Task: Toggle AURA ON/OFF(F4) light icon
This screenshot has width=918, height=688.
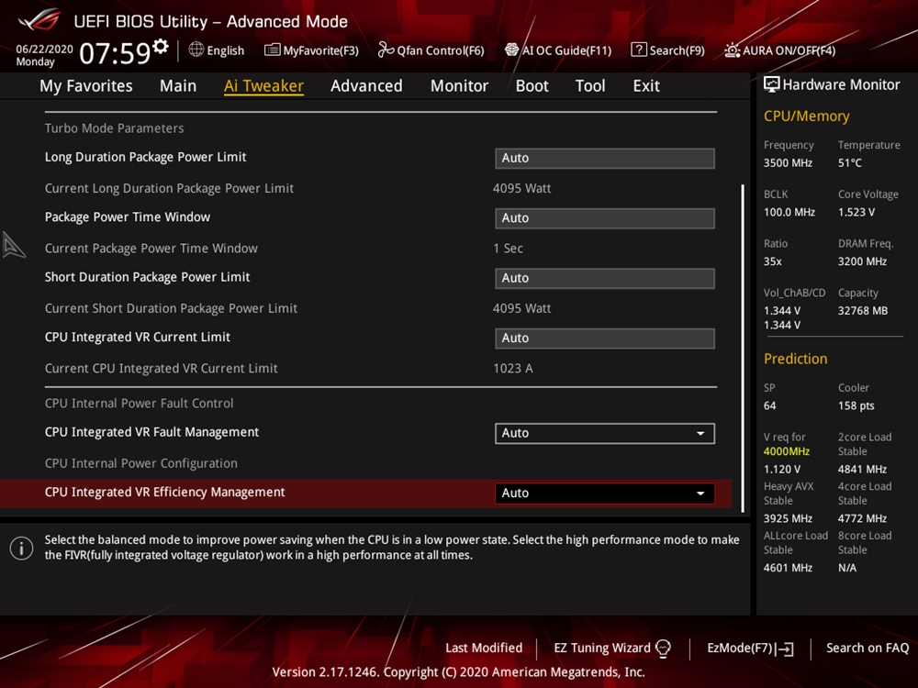Action: click(732, 50)
